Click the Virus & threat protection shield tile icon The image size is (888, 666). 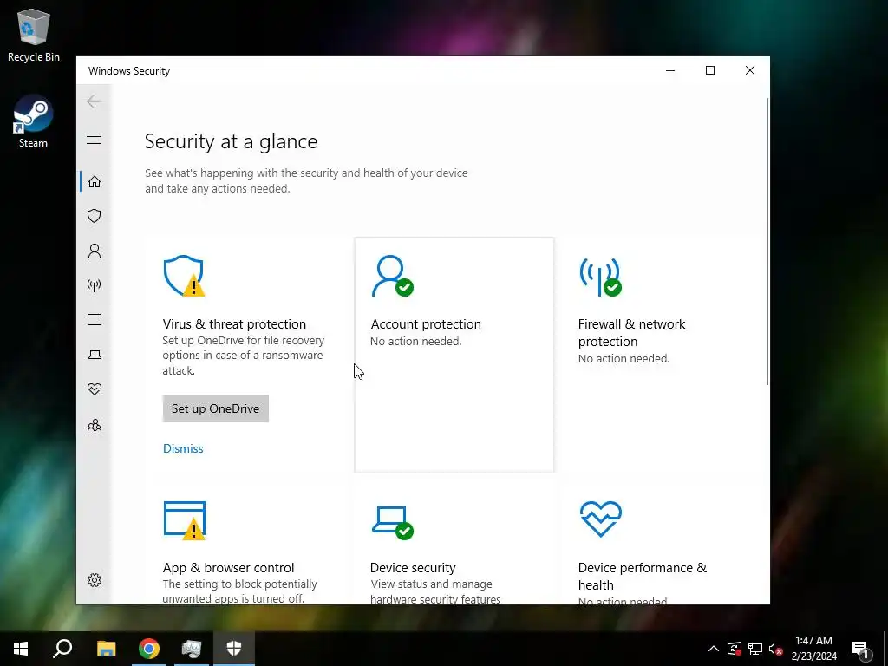tap(184, 276)
